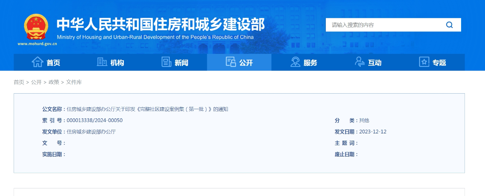Click the document lock icon for 公开
This screenshot has width=485, height=196.
[231, 62]
